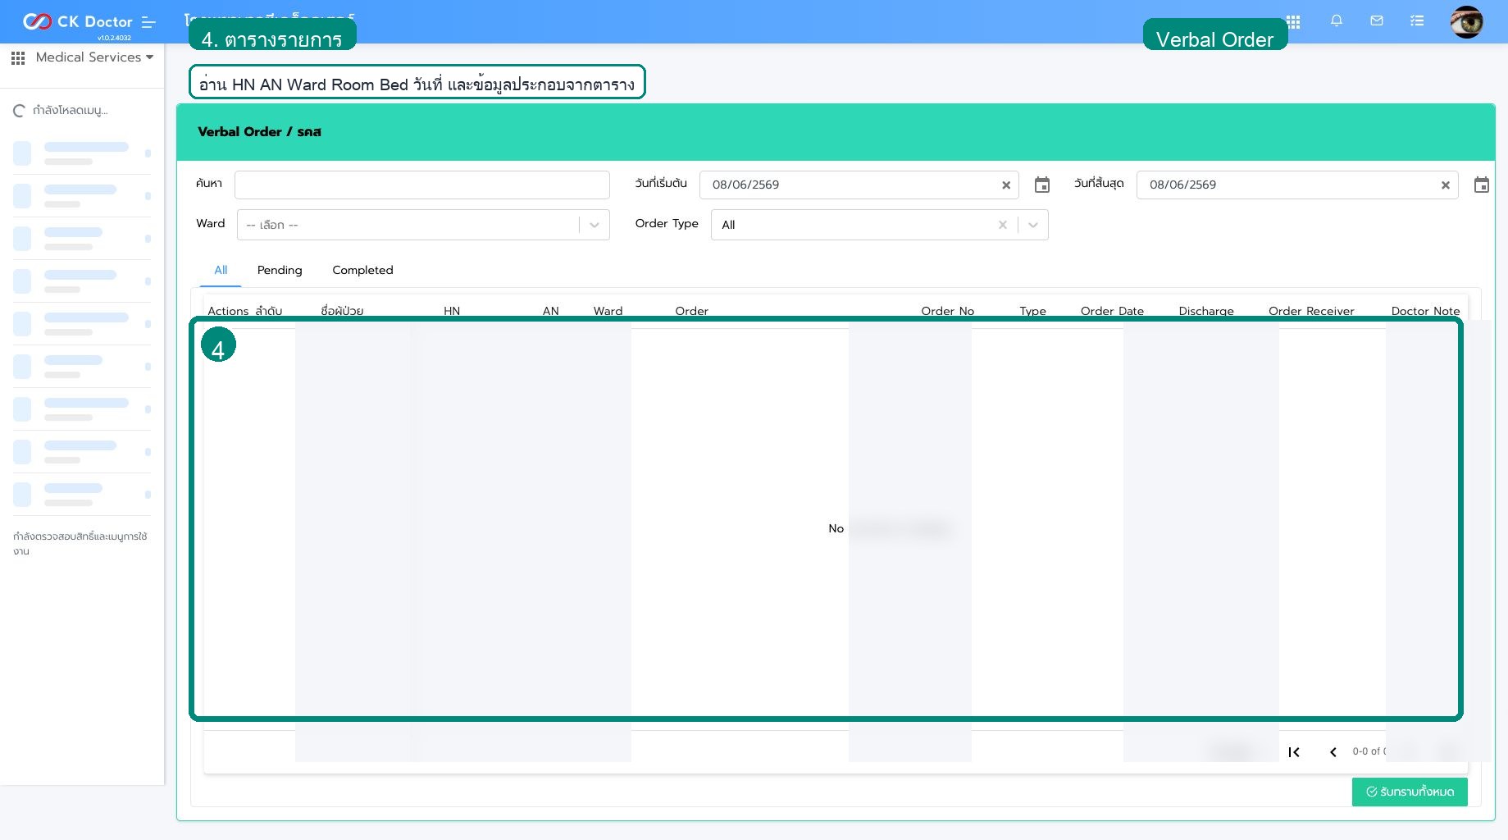Viewport: 1508px width, 840px height.
Task: Go to first page of table
Action: click(1294, 751)
